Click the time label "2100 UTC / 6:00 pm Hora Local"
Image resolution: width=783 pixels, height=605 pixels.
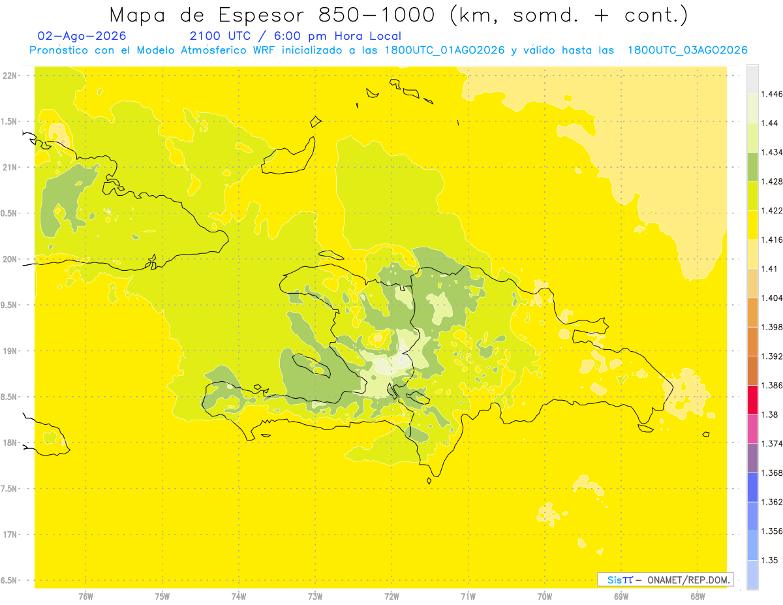[x=295, y=37]
